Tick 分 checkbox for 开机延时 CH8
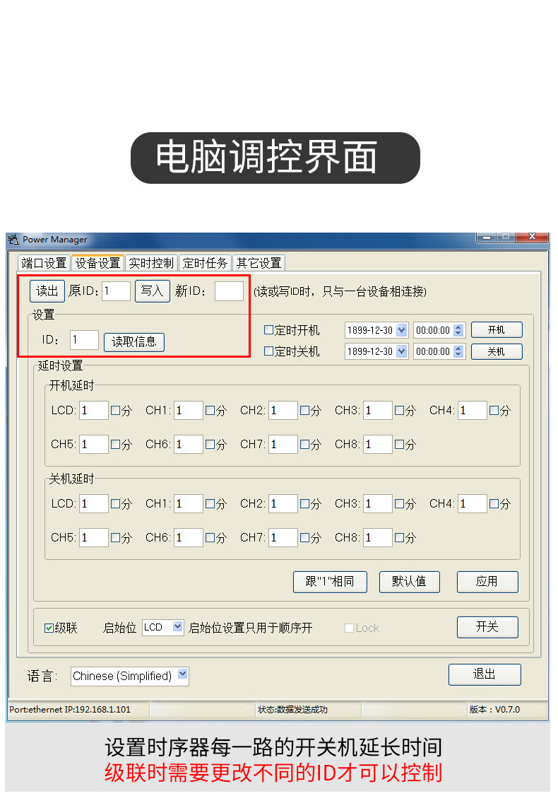This screenshot has height=808, width=558. click(400, 444)
